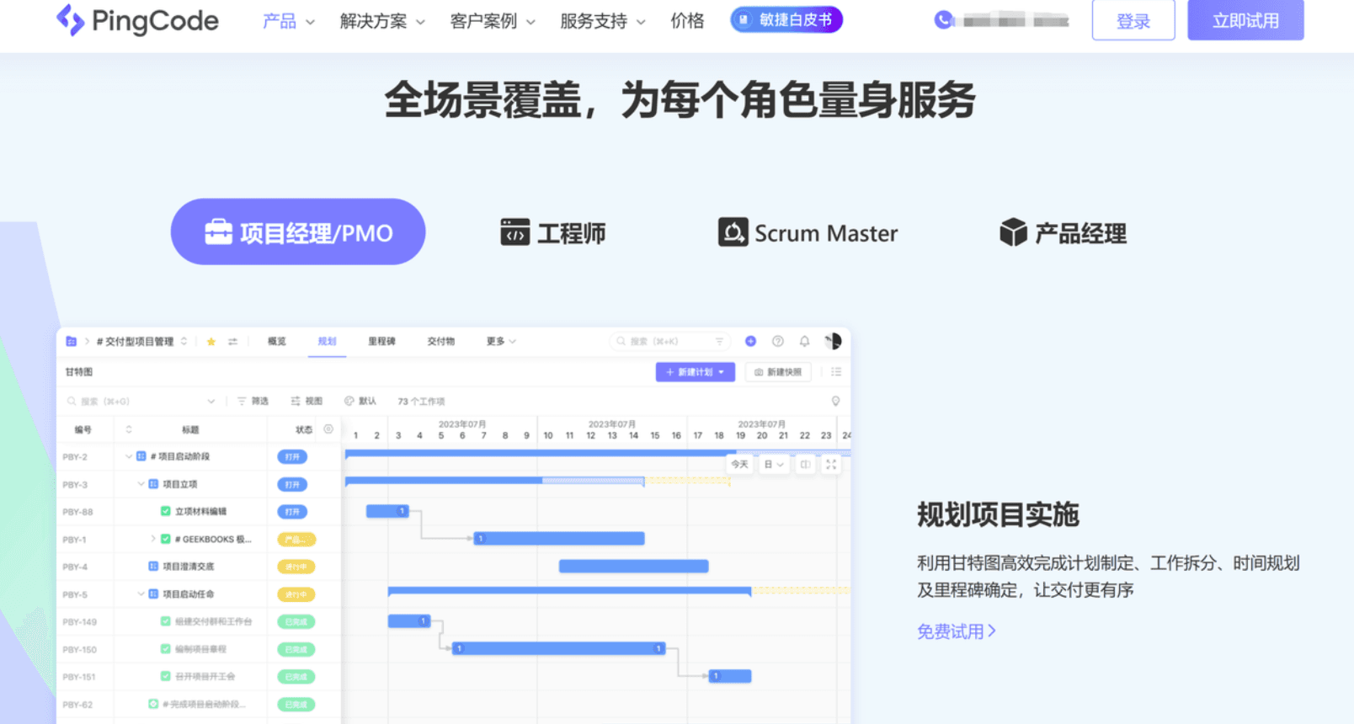This screenshot has width=1354, height=724.
Task: Click the 登录 button
Action: (1133, 20)
